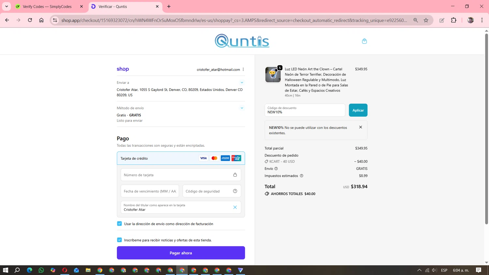Screen dimensions: 489x275
Task: Clear the cardholder name with X icon
Action: 235,207
